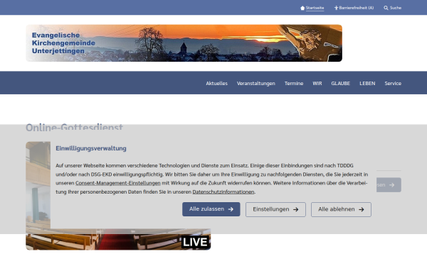
Task: Open consent Einstellungen button
Action: (x=275, y=209)
